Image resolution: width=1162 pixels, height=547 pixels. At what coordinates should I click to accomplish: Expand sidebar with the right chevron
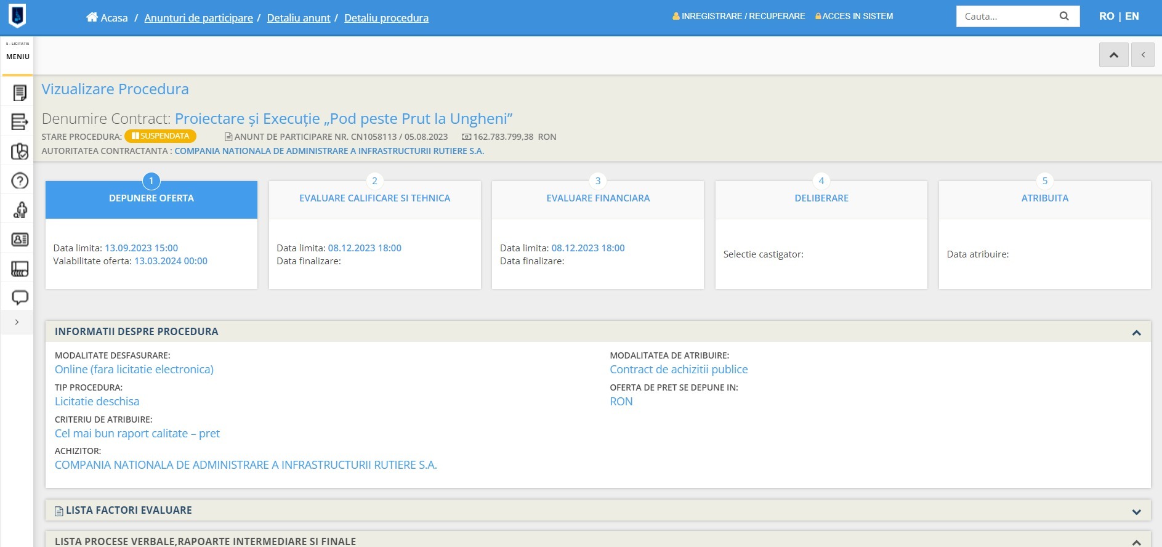(x=17, y=322)
